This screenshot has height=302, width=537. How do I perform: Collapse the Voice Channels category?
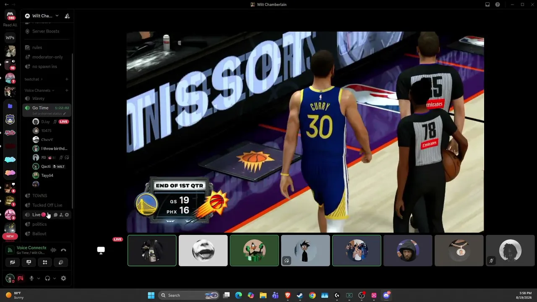[40, 90]
